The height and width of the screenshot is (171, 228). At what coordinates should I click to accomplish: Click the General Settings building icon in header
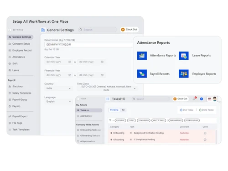[43, 30]
